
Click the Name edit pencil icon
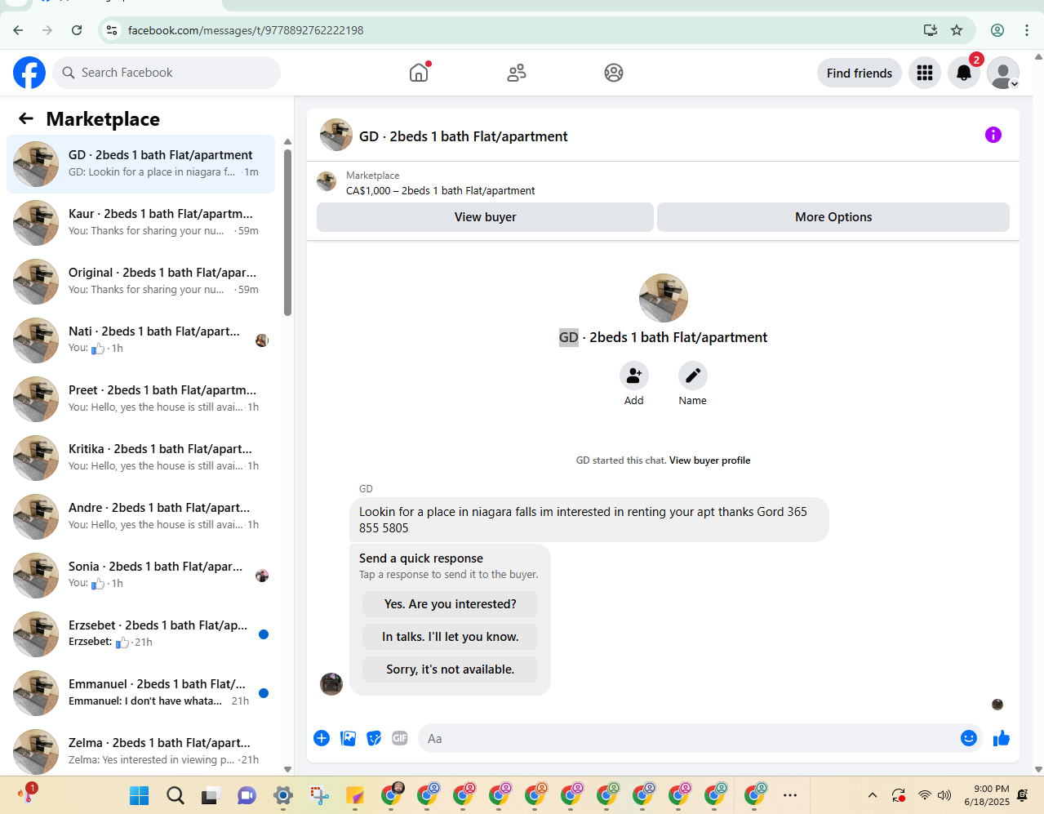click(x=693, y=376)
